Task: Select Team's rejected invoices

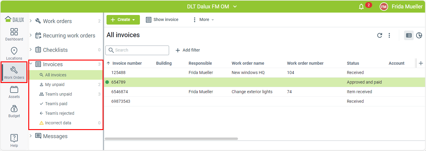Action: click(x=60, y=113)
